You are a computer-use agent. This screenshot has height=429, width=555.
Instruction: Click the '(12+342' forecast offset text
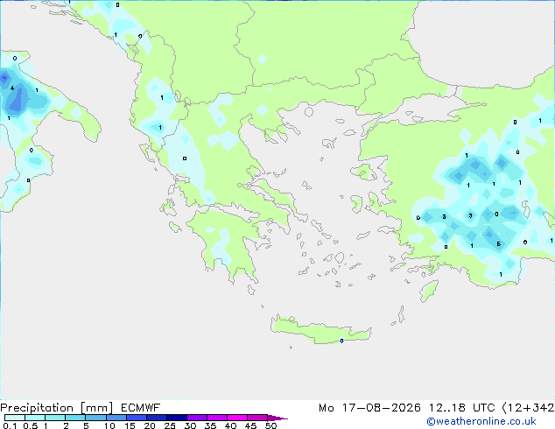pos(528,408)
